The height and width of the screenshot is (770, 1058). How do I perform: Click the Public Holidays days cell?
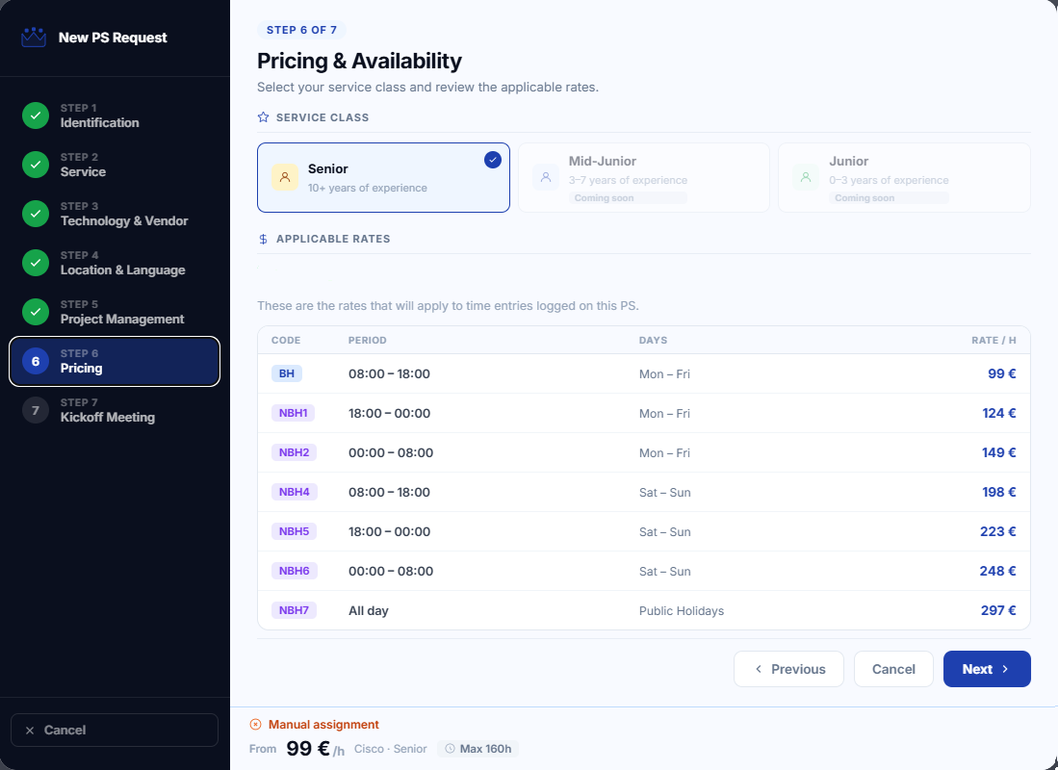[682, 611]
